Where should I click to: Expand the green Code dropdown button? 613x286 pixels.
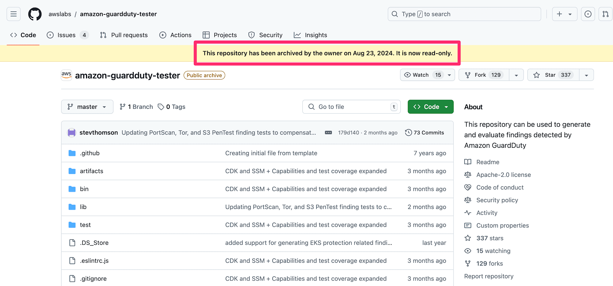[430, 107]
